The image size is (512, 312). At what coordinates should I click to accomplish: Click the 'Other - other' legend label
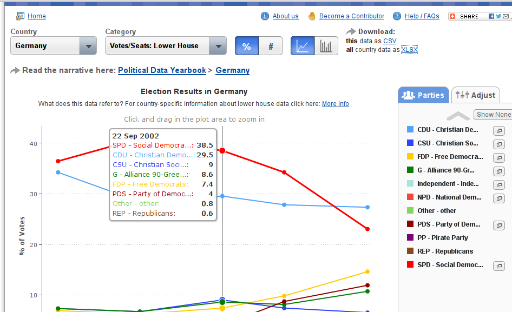click(437, 211)
